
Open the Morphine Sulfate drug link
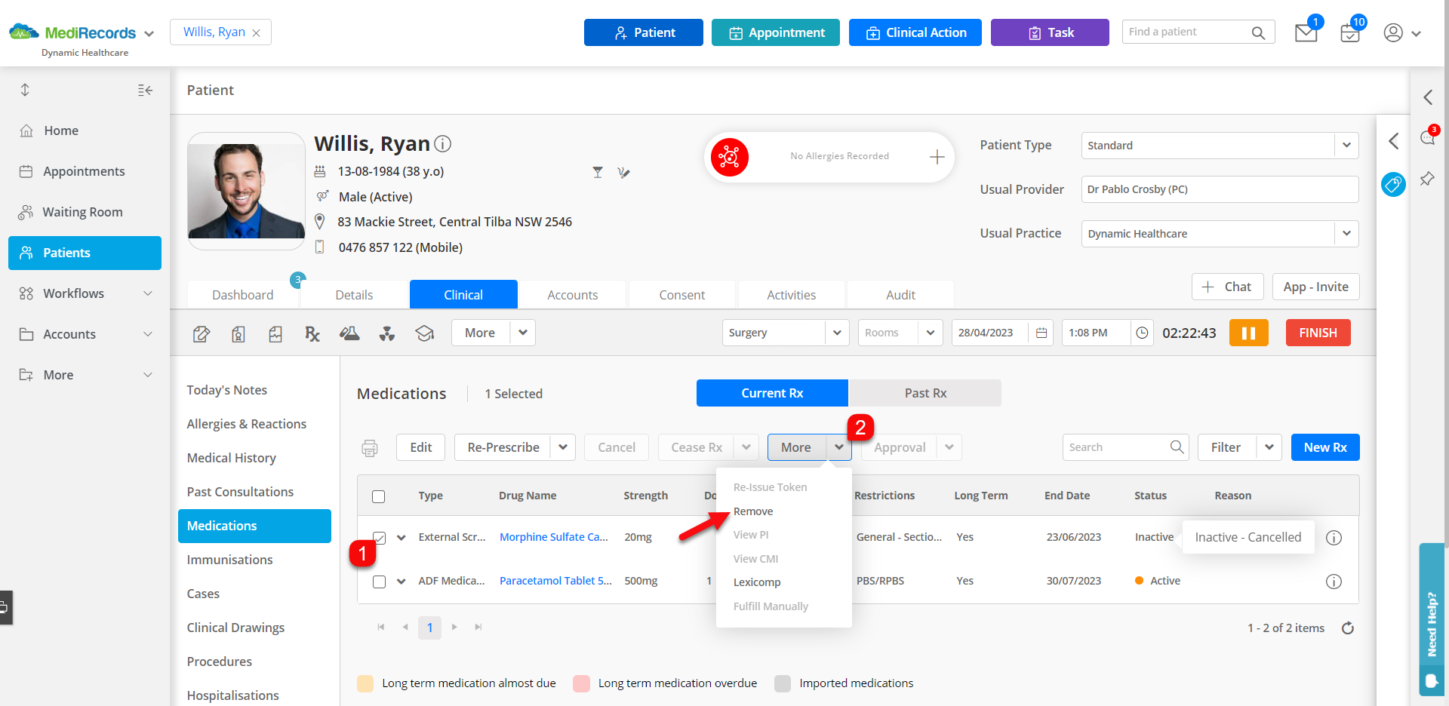tap(553, 537)
